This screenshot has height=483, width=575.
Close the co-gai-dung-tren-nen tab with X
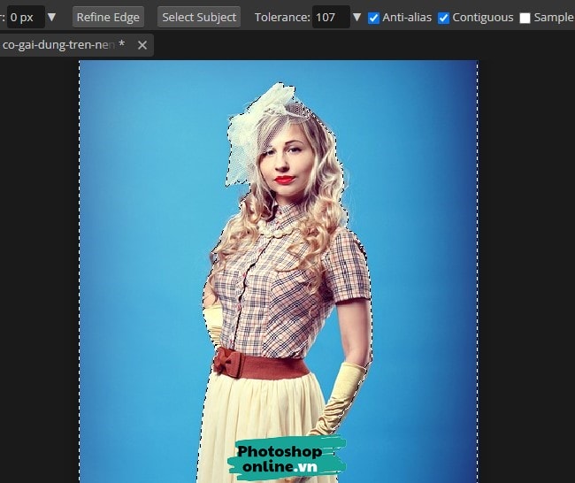pyautogui.click(x=142, y=44)
